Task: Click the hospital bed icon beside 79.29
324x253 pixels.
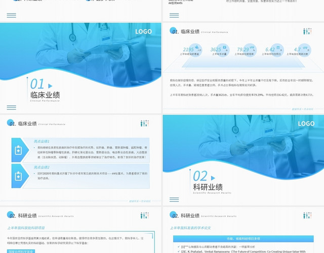Action: [x=252, y=47]
